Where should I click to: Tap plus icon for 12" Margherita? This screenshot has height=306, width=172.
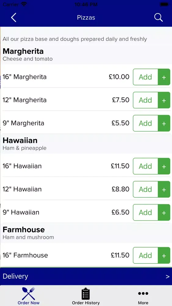point(164,100)
